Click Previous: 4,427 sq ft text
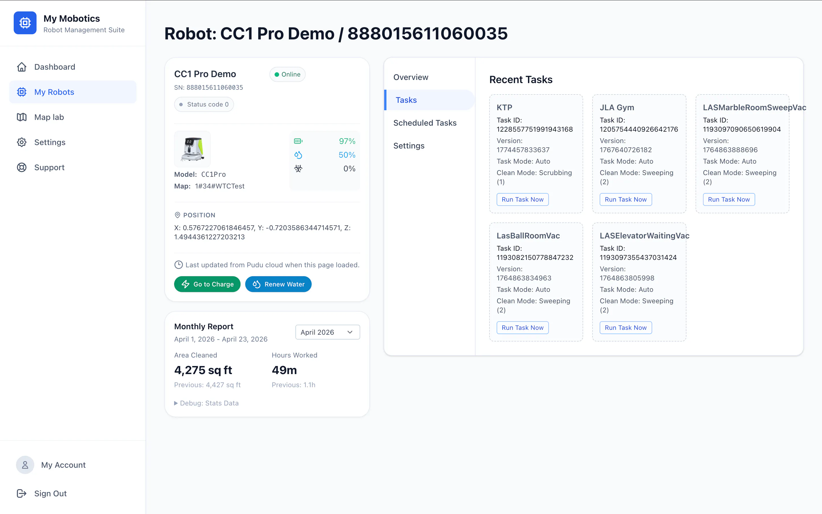Screen dimensions: 822x514 [207, 385]
